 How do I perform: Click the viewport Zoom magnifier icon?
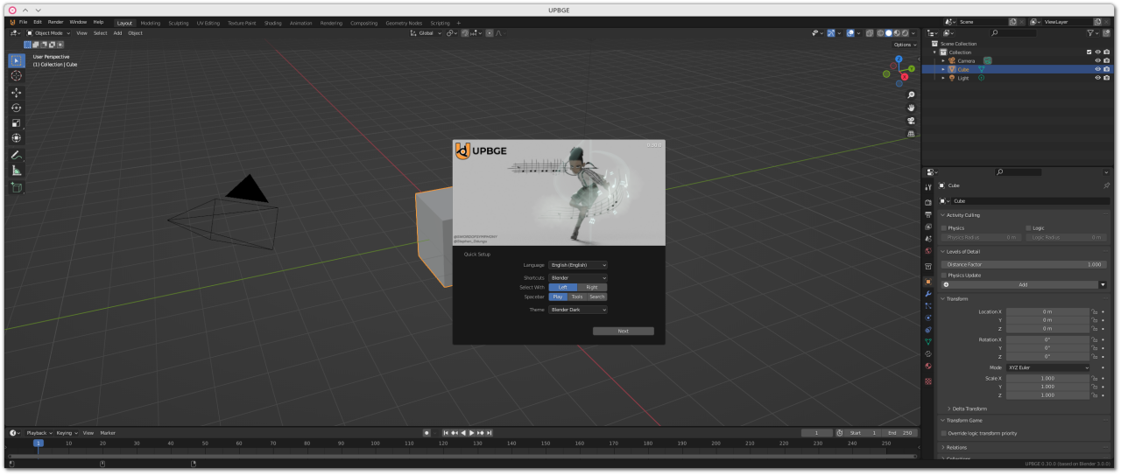point(911,94)
